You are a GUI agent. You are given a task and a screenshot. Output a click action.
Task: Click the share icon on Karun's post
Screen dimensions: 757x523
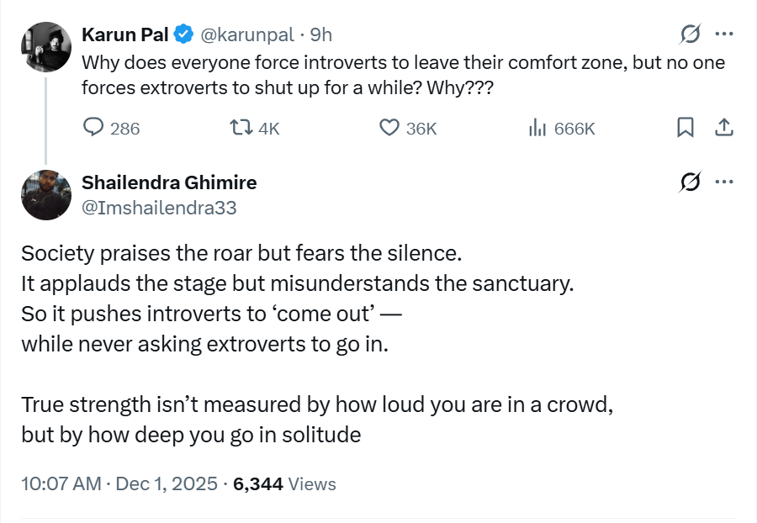click(x=723, y=128)
